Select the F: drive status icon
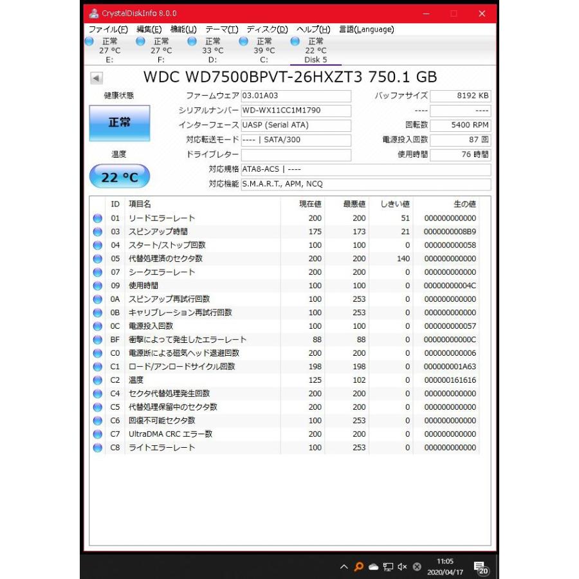Screen dimensions: 579x579 tap(141, 41)
